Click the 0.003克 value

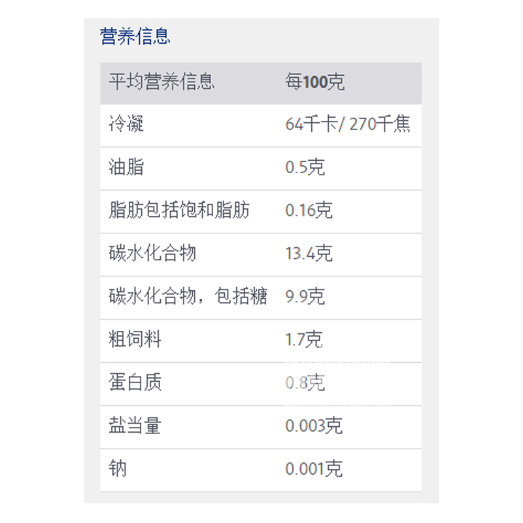pyautogui.click(x=314, y=426)
